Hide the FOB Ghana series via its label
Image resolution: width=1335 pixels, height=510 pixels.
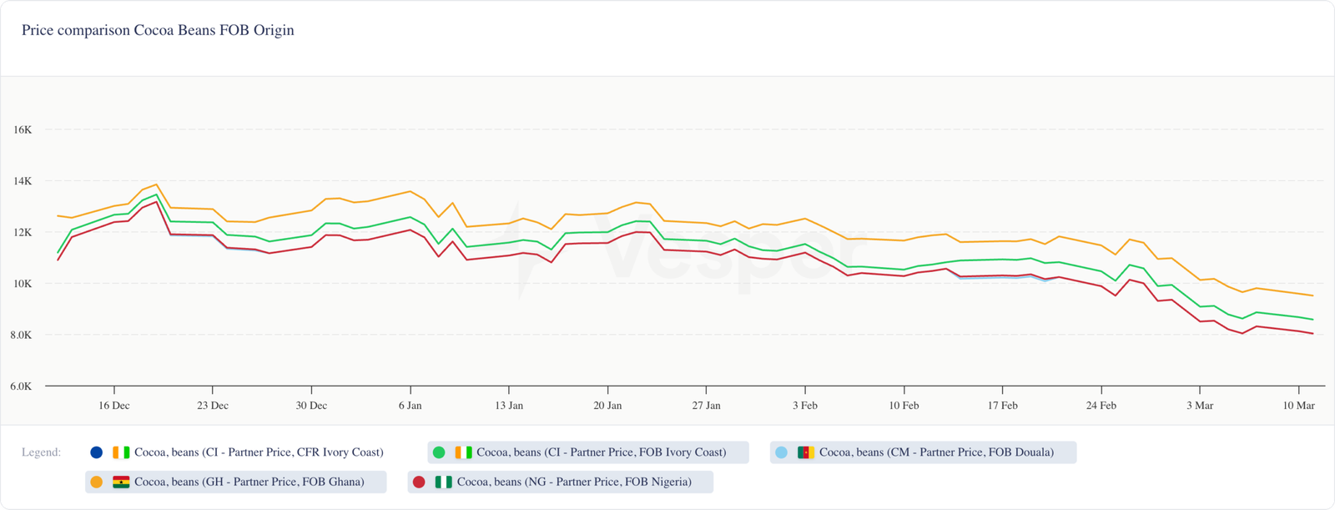click(x=249, y=482)
